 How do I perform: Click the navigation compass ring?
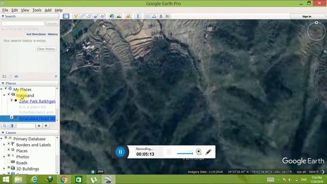316,31
